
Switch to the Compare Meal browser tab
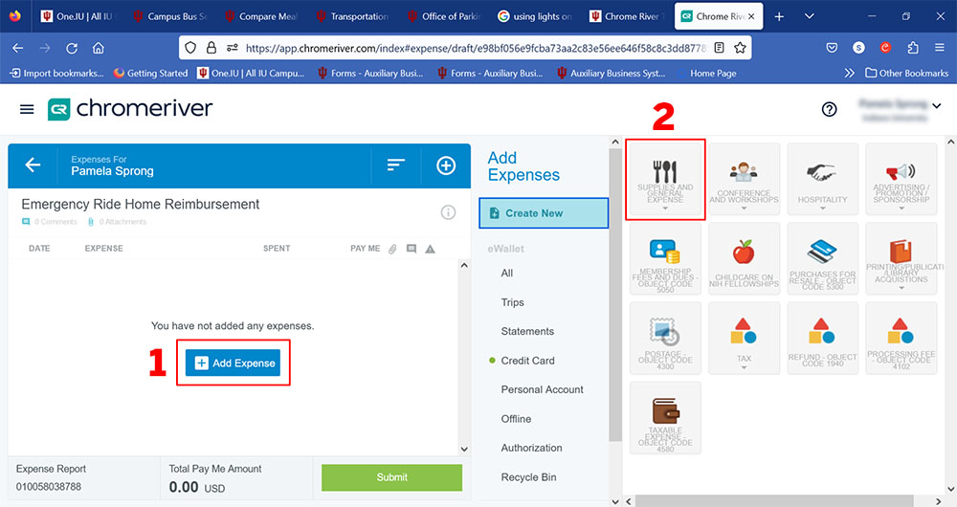tap(262, 16)
